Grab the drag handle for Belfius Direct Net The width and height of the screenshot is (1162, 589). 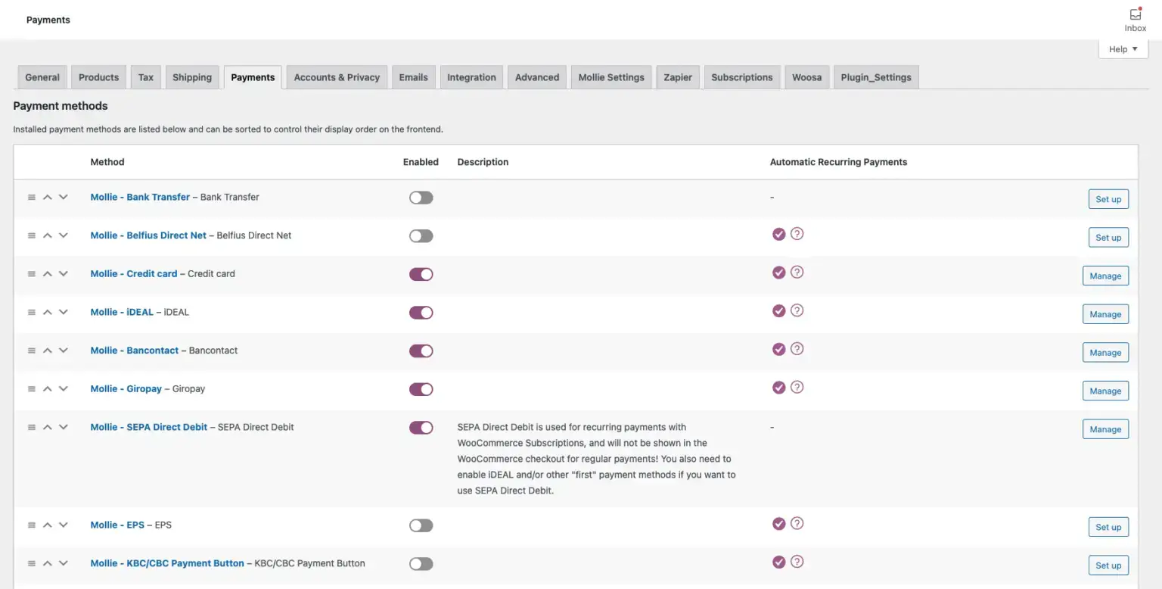32,235
